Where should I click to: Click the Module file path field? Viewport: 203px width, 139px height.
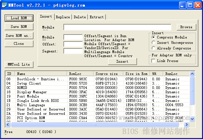tap(117, 27)
